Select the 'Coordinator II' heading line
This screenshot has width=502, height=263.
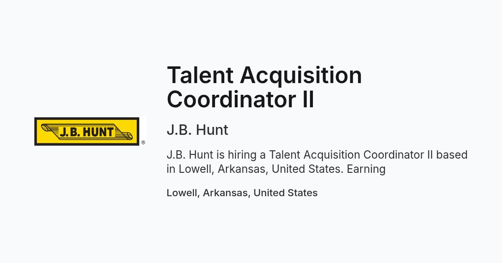tap(241, 99)
